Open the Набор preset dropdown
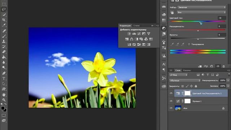231x130 pixels. [201, 7]
